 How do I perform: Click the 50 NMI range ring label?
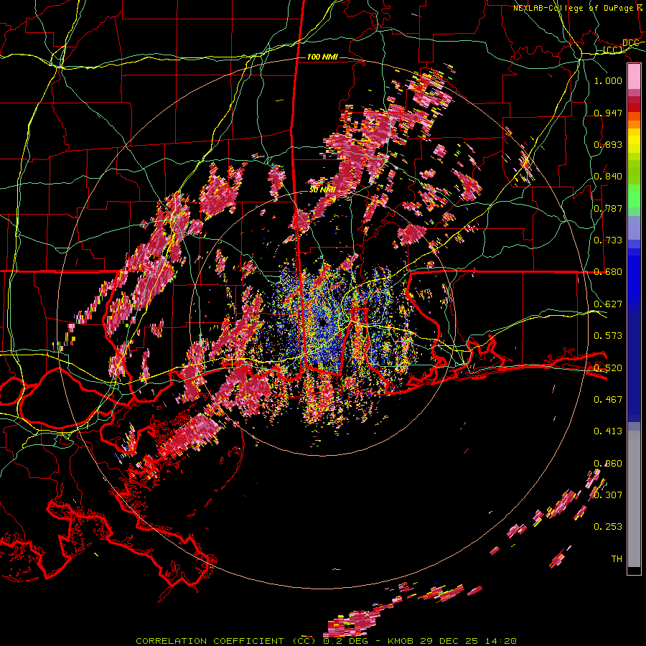click(x=322, y=189)
